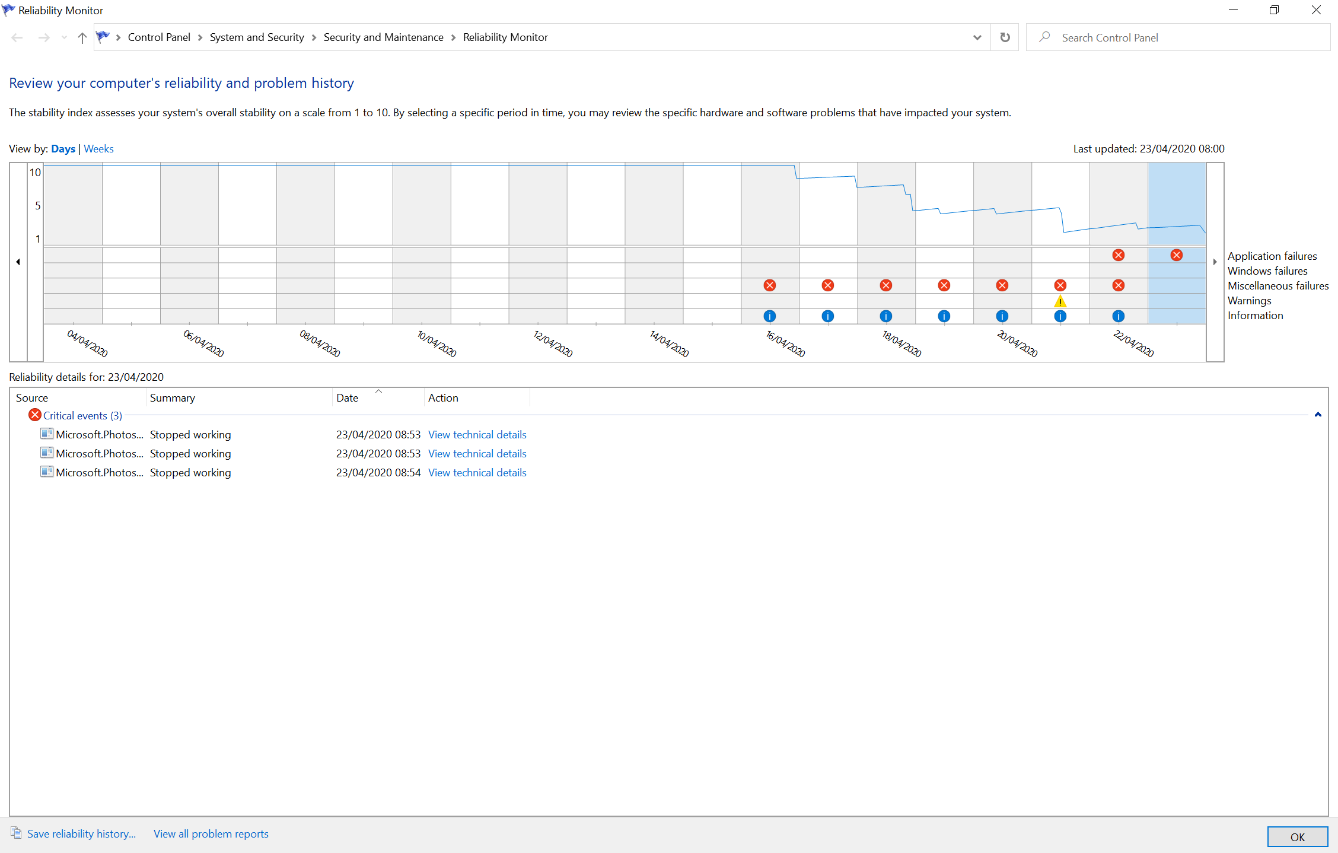This screenshot has height=853, width=1338.
Task: Click the up arrow navigation icon
Action: point(82,37)
